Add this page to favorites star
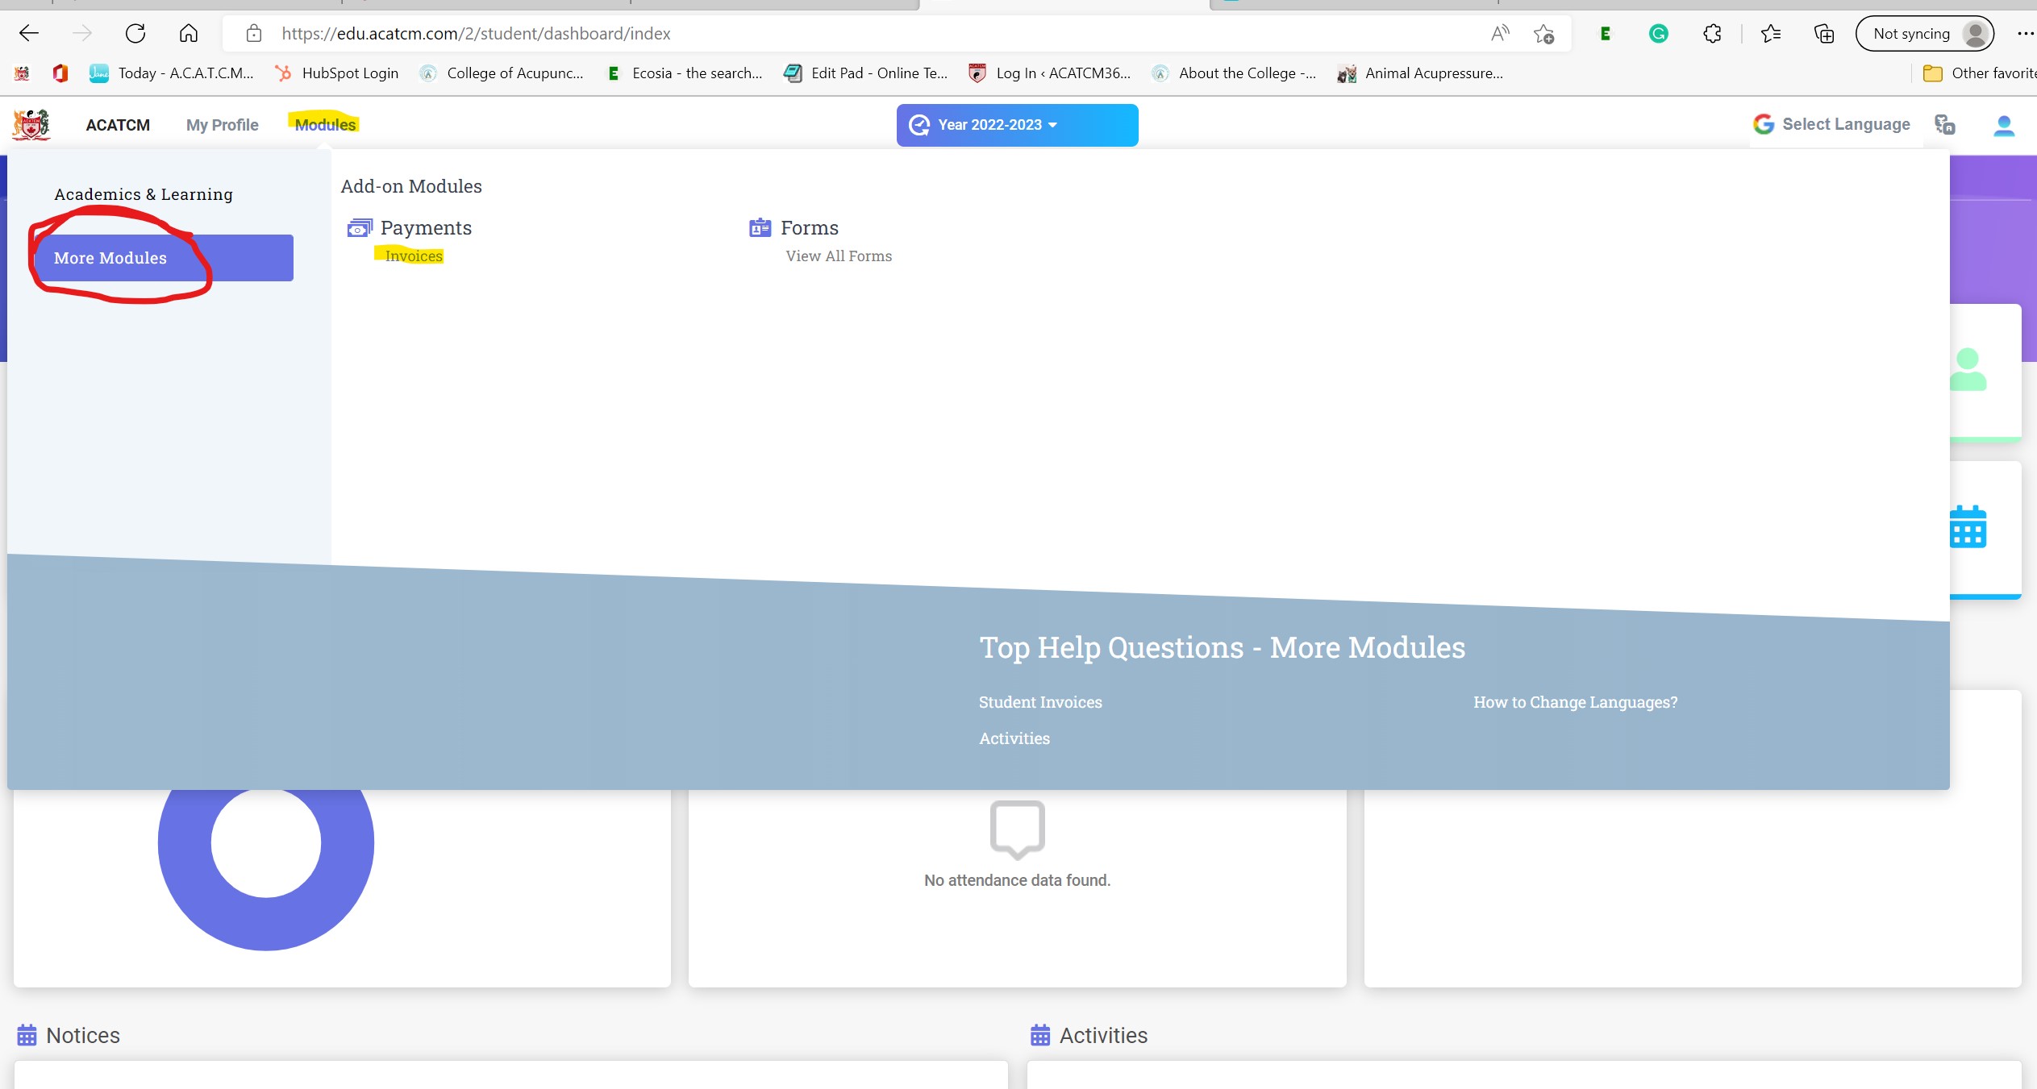Image resolution: width=2037 pixels, height=1089 pixels. pyautogui.click(x=1544, y=33)
